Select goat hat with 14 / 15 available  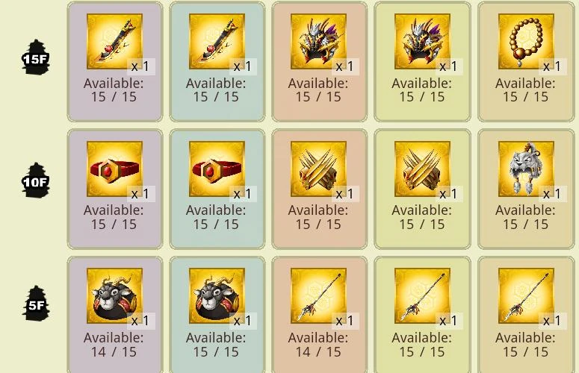coord(114,296)
